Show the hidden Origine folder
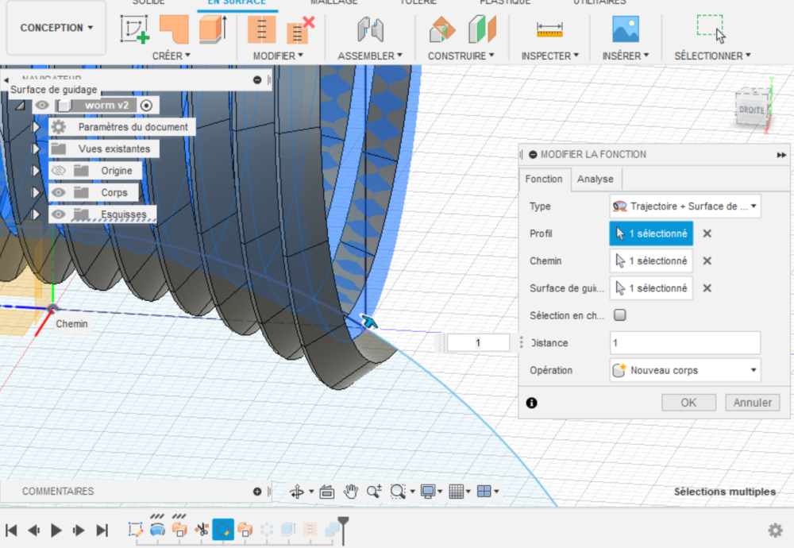The width and height of the screenshot is (794, 548). click(57, 170)
